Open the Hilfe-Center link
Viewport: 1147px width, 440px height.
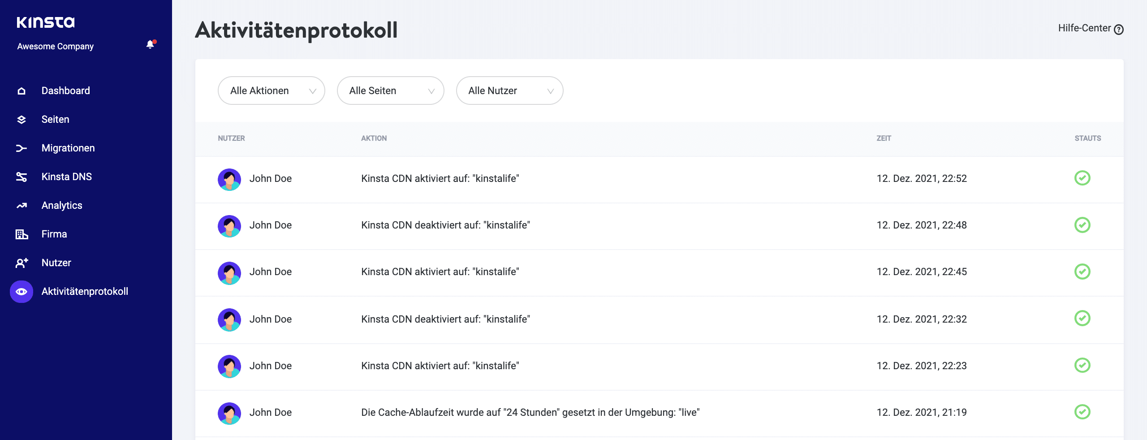point(1090,29)
